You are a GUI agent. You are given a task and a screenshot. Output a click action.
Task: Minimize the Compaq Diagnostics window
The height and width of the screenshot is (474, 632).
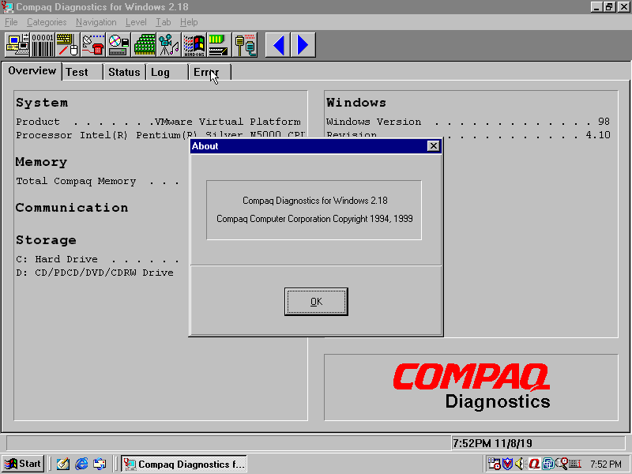pos(597,7)
